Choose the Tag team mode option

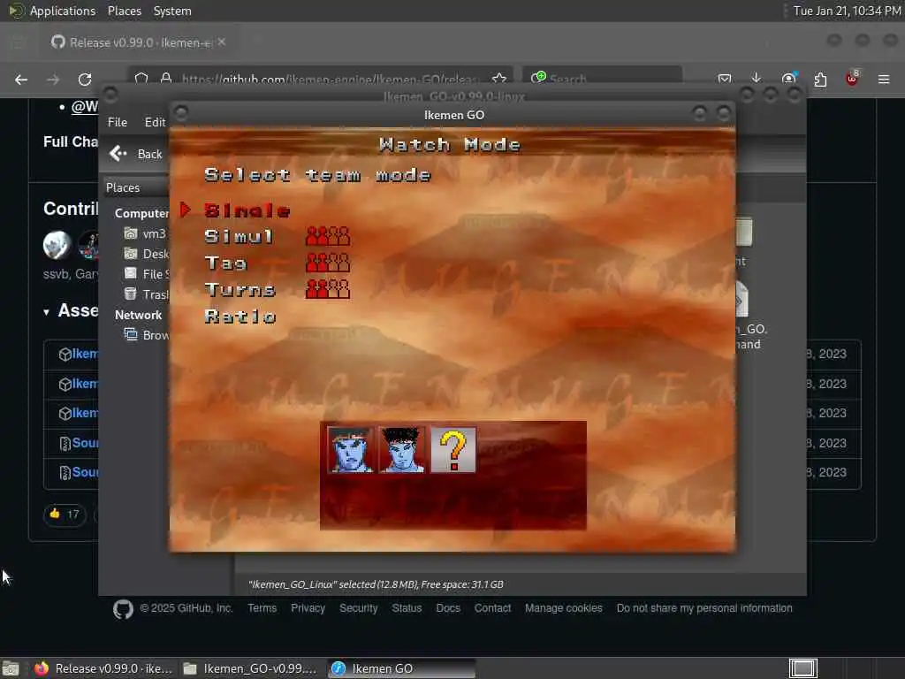point(225,263)
